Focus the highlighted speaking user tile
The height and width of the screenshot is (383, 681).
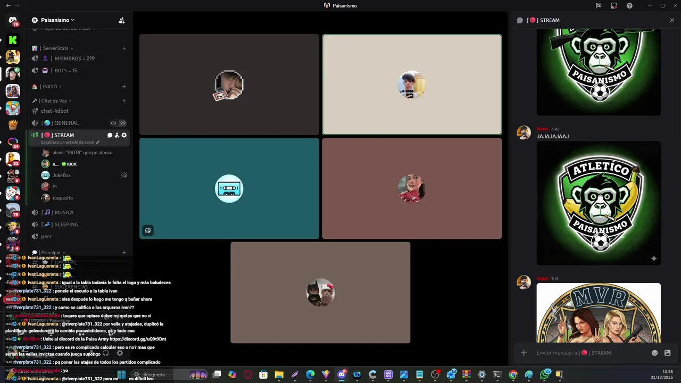point(412,85)
